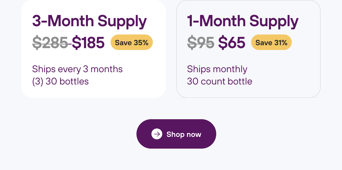Click the arrow icon in Shop now button

[157, 134]
